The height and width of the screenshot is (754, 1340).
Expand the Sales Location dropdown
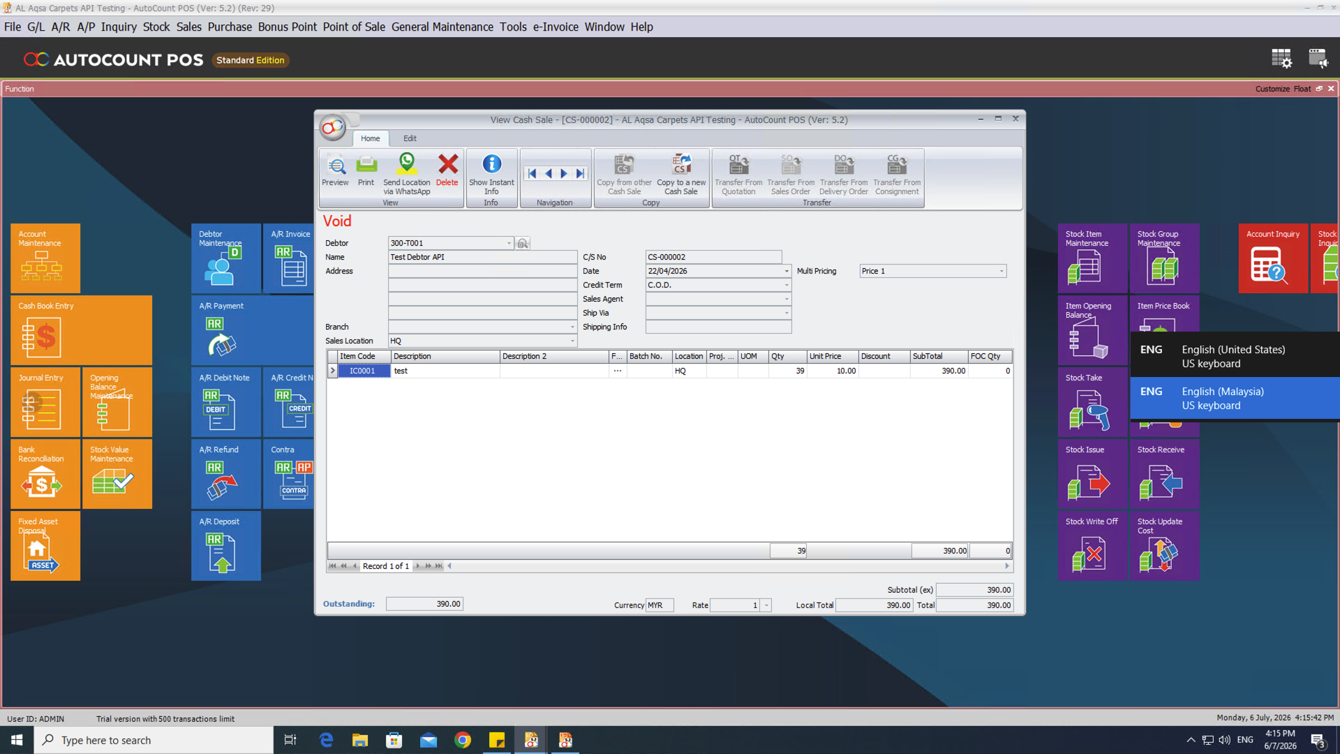[x=572, y=341]
